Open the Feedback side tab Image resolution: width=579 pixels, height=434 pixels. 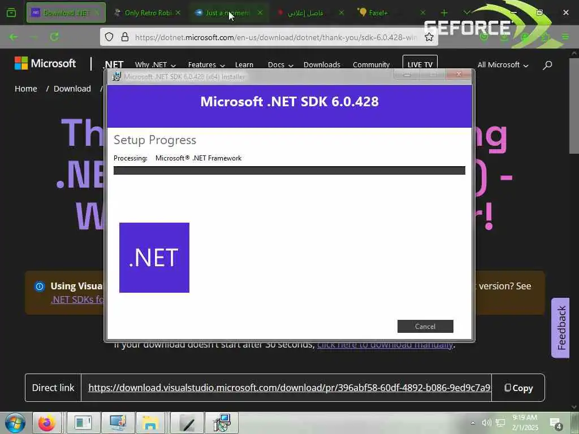[560, 328]
